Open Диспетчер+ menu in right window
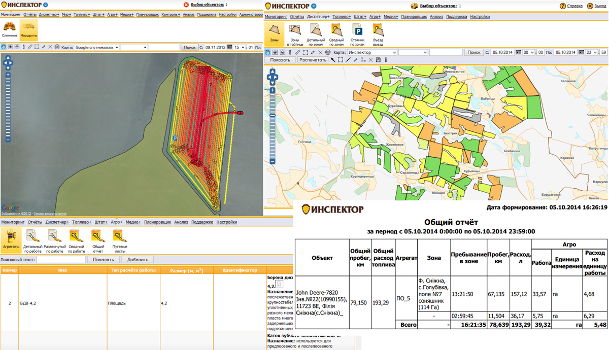The width and height of the screenshot is (609, 350). pos(318,17)
